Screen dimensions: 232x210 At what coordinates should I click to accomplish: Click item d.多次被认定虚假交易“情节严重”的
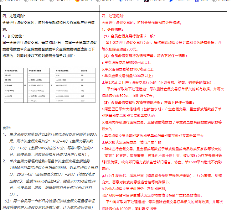point(131,142)
